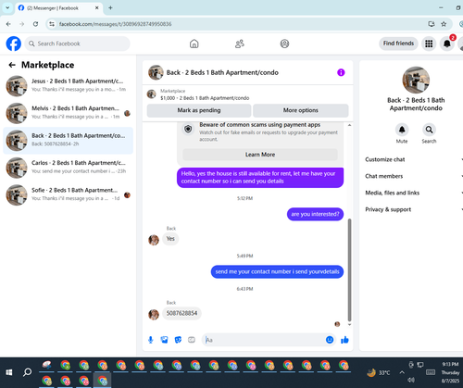Open the emoji picker smiley icon
The width and height of the screenshot is (463, 388).
click(330, 340)
